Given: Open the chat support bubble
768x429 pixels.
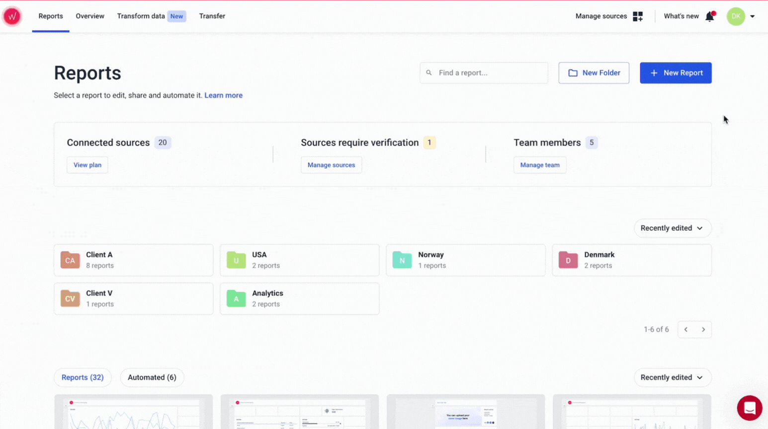Looking at the screenshot, I should [x=750, y=408].
